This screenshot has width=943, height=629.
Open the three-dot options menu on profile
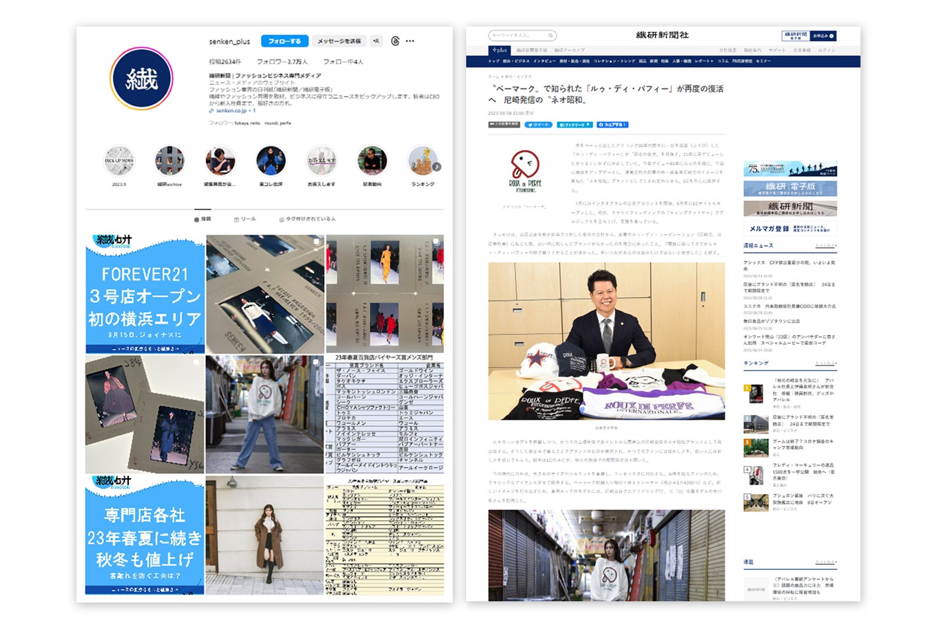410,41
